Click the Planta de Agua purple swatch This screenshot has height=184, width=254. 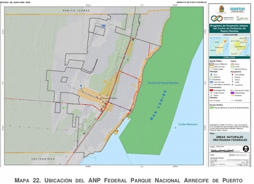(x=232, y=93)
